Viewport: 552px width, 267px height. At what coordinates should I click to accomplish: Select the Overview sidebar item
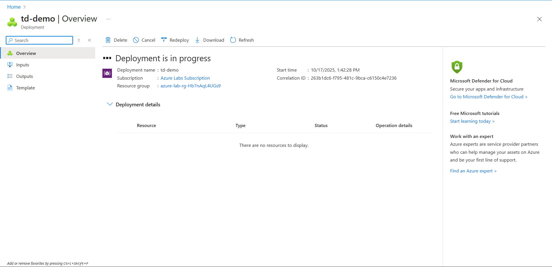(26, 53)
